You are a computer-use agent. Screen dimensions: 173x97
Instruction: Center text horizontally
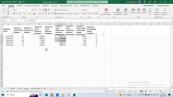[43, 13]
